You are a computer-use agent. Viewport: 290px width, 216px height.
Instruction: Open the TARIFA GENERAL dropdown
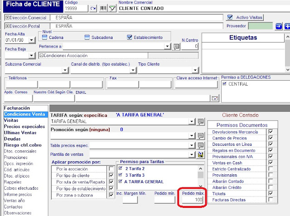coord(193,121)
